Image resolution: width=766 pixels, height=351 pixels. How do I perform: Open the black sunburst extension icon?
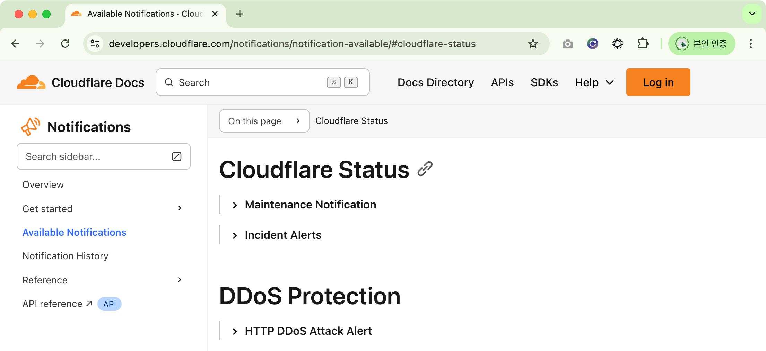tap(618, 44)
